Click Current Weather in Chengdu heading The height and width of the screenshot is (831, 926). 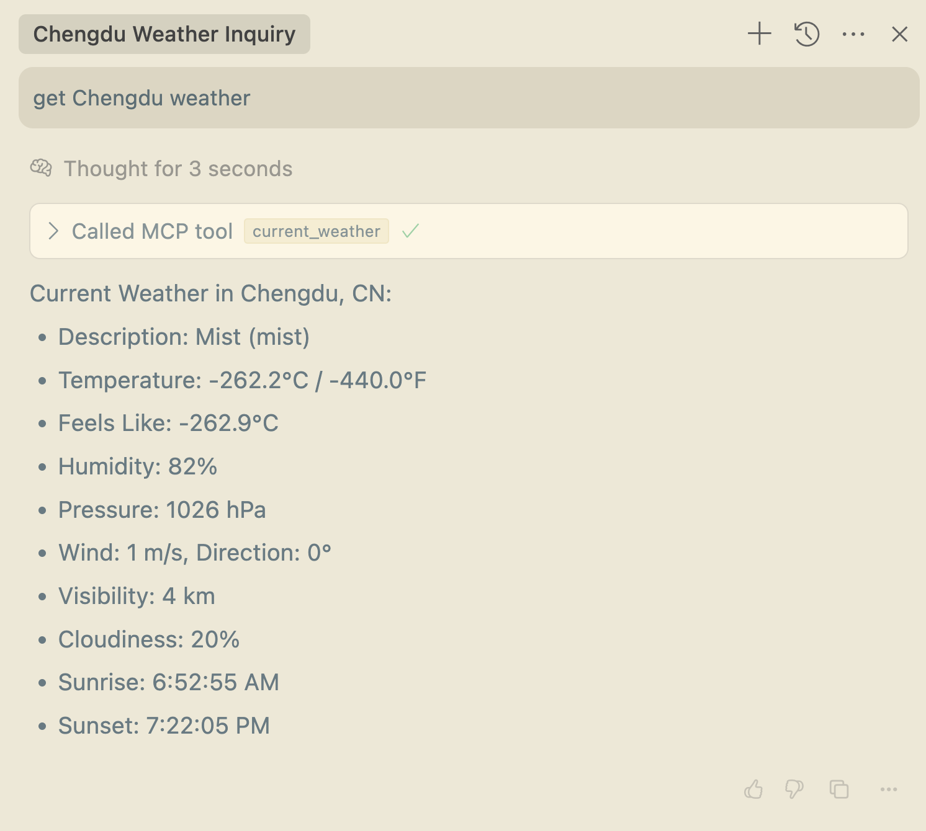pos(211,293)
